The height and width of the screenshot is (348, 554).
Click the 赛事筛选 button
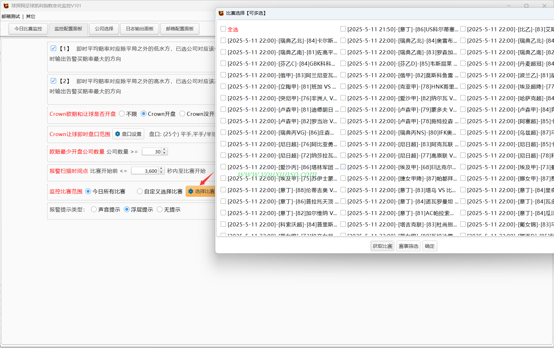(409, 246)
